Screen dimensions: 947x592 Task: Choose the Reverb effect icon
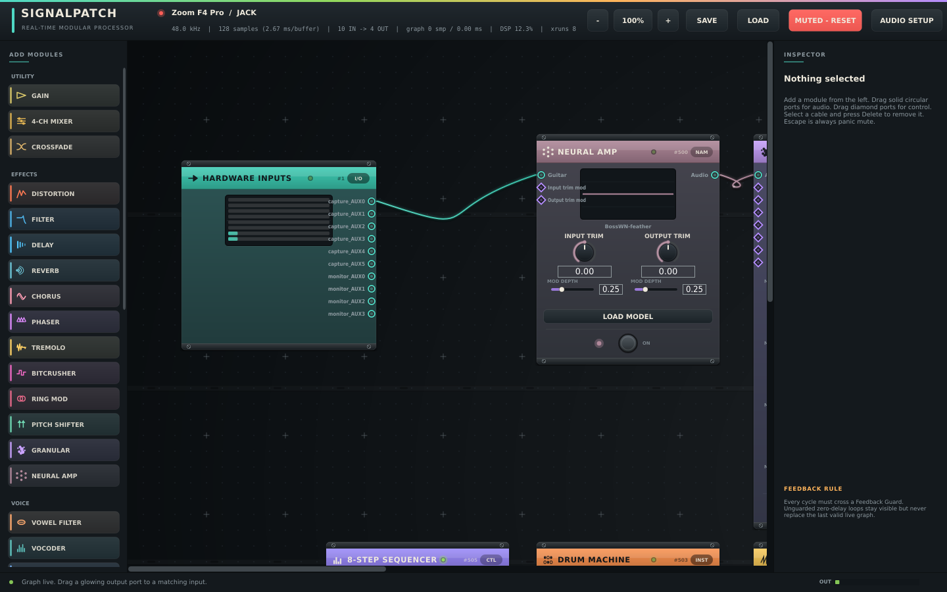[x=21, y=270]
